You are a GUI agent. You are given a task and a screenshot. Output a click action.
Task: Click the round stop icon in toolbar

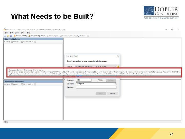88,36
